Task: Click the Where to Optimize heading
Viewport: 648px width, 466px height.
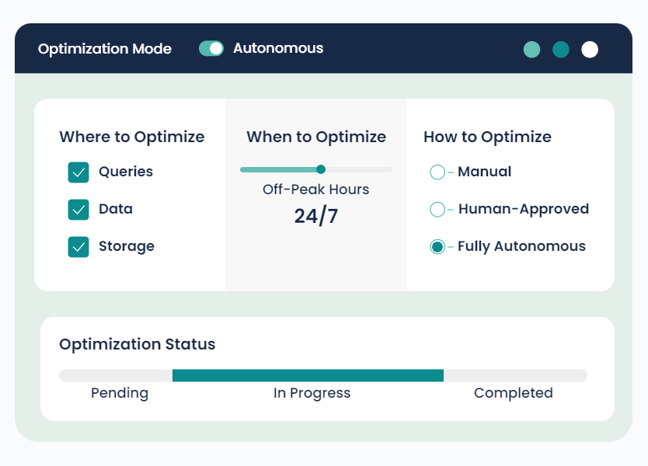Action: coord(132,137)
